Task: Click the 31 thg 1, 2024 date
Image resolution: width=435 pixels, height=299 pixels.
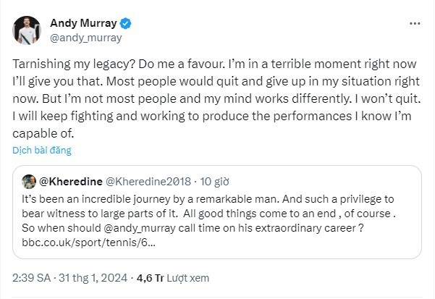Action: tap(93, 278)
